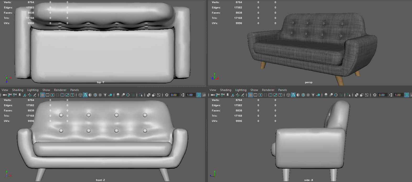Click X-Ray icon in front panel toolbar
The width and height of the screenshot is (412, 182).
point(149,95)
